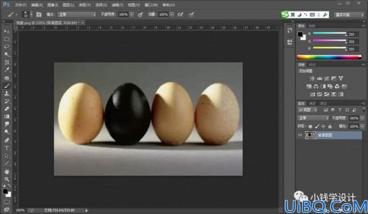368x214 pixels.
Task: Select the Elliptical Marquee tool
Action: pos(7,39)
